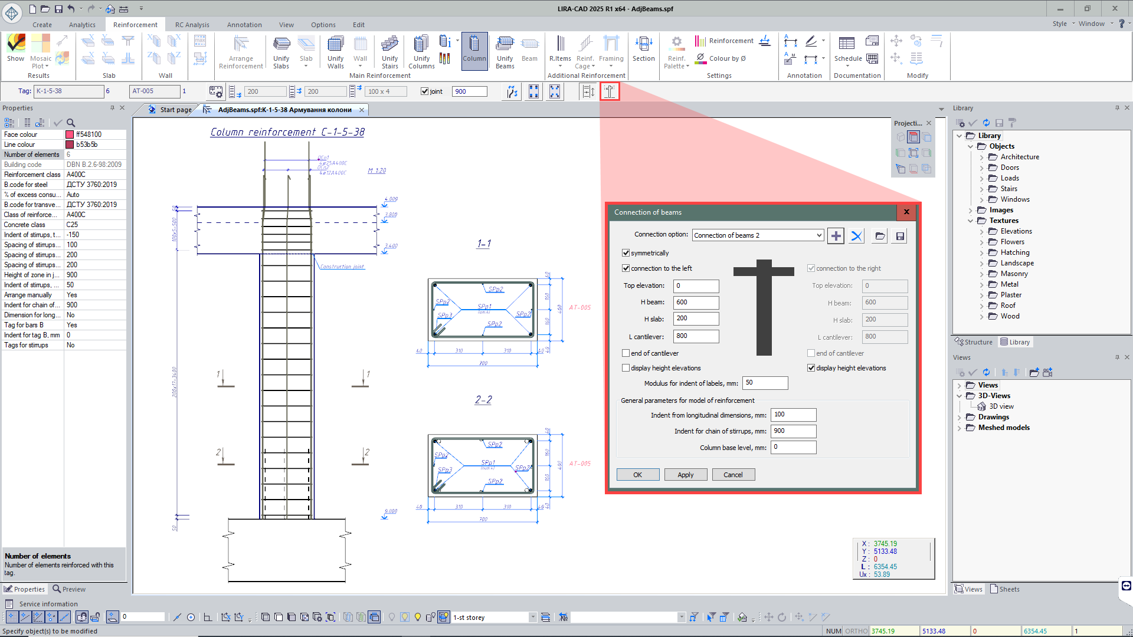Image resolution: width=1133 pixels, height=637 pixels.
Task: Enable left end of cantilever checkbox
Action: 626,353
